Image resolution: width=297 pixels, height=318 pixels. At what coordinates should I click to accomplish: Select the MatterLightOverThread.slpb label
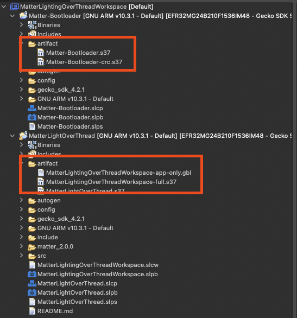pos(78,292)
